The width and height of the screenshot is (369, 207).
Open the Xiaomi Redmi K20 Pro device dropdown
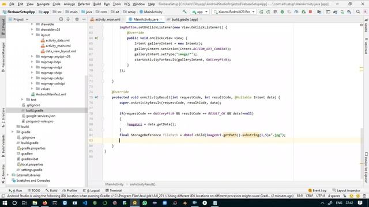click(234, 11)
